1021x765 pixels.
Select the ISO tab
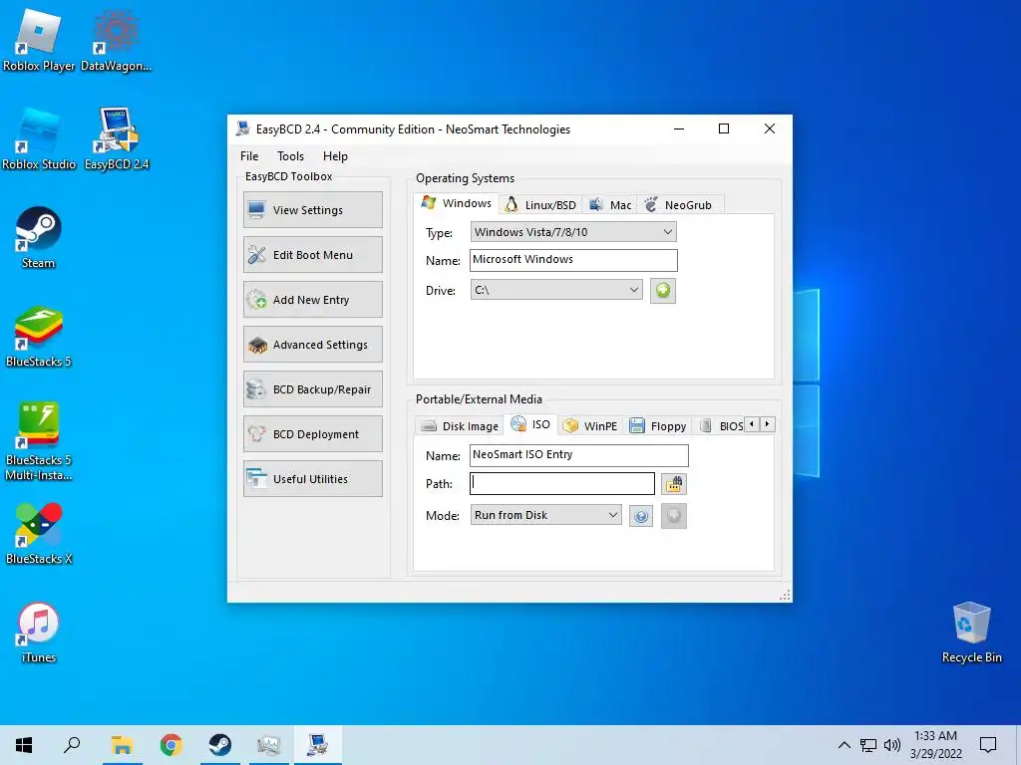point(530,424)
